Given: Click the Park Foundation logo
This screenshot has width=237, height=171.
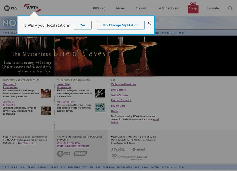Looking at the screenshot, I should point(118,149).
